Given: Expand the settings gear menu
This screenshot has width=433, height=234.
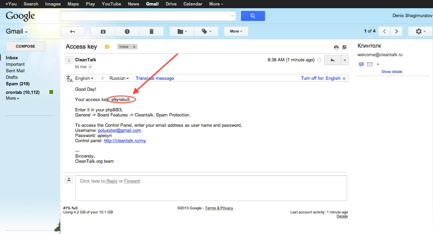Looking at the screenshot, I should click(x=420, y=31).
